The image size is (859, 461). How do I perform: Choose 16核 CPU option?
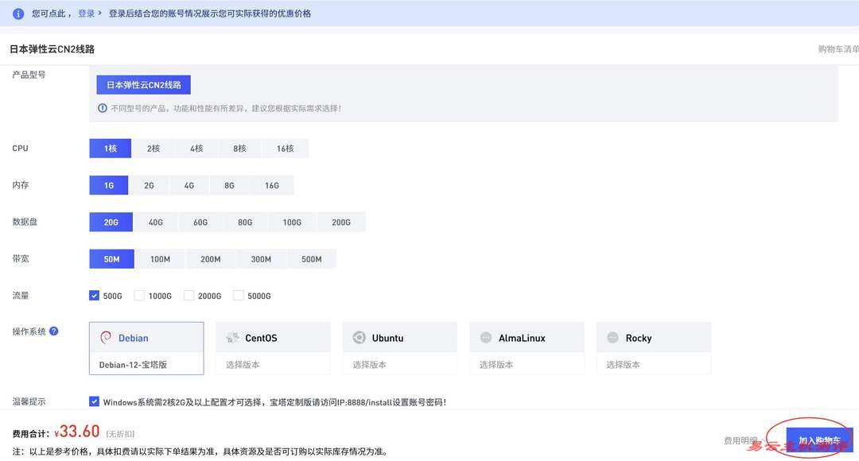(x=286, y=149)
